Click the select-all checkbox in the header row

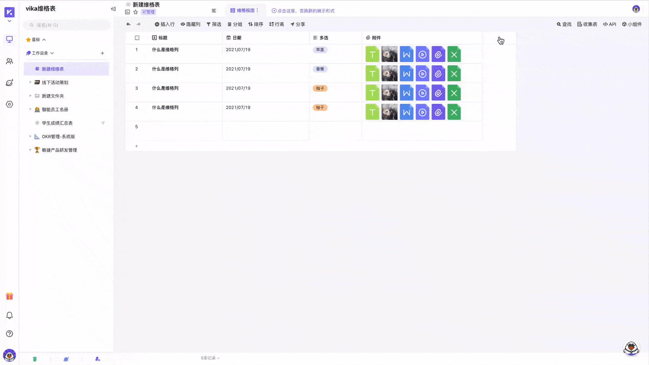click(x=137, y=38)
